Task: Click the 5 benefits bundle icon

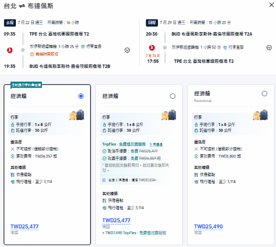Action: coord(104,180)
